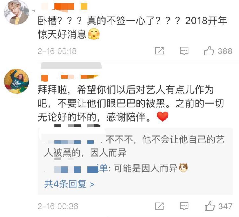Open the second commenter's yellow avatar
The width and height of the screenshot is (239, 217).
click(x=16, y=81)
